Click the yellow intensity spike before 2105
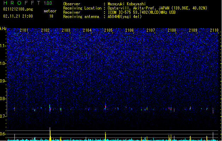 105,136
